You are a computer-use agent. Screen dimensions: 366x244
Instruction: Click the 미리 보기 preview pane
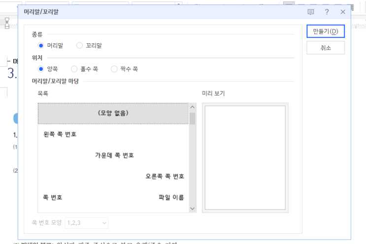(x=245, y=158)
